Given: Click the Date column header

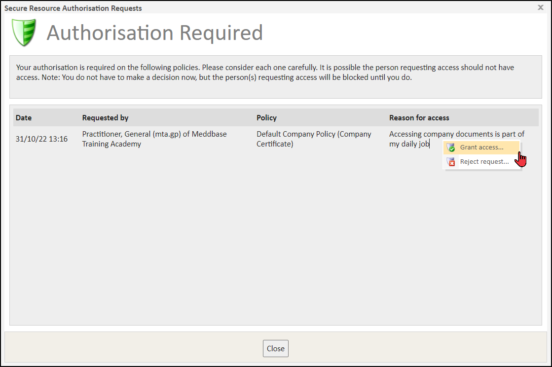Looking at the screenshot, I should [x=24, y=118].
